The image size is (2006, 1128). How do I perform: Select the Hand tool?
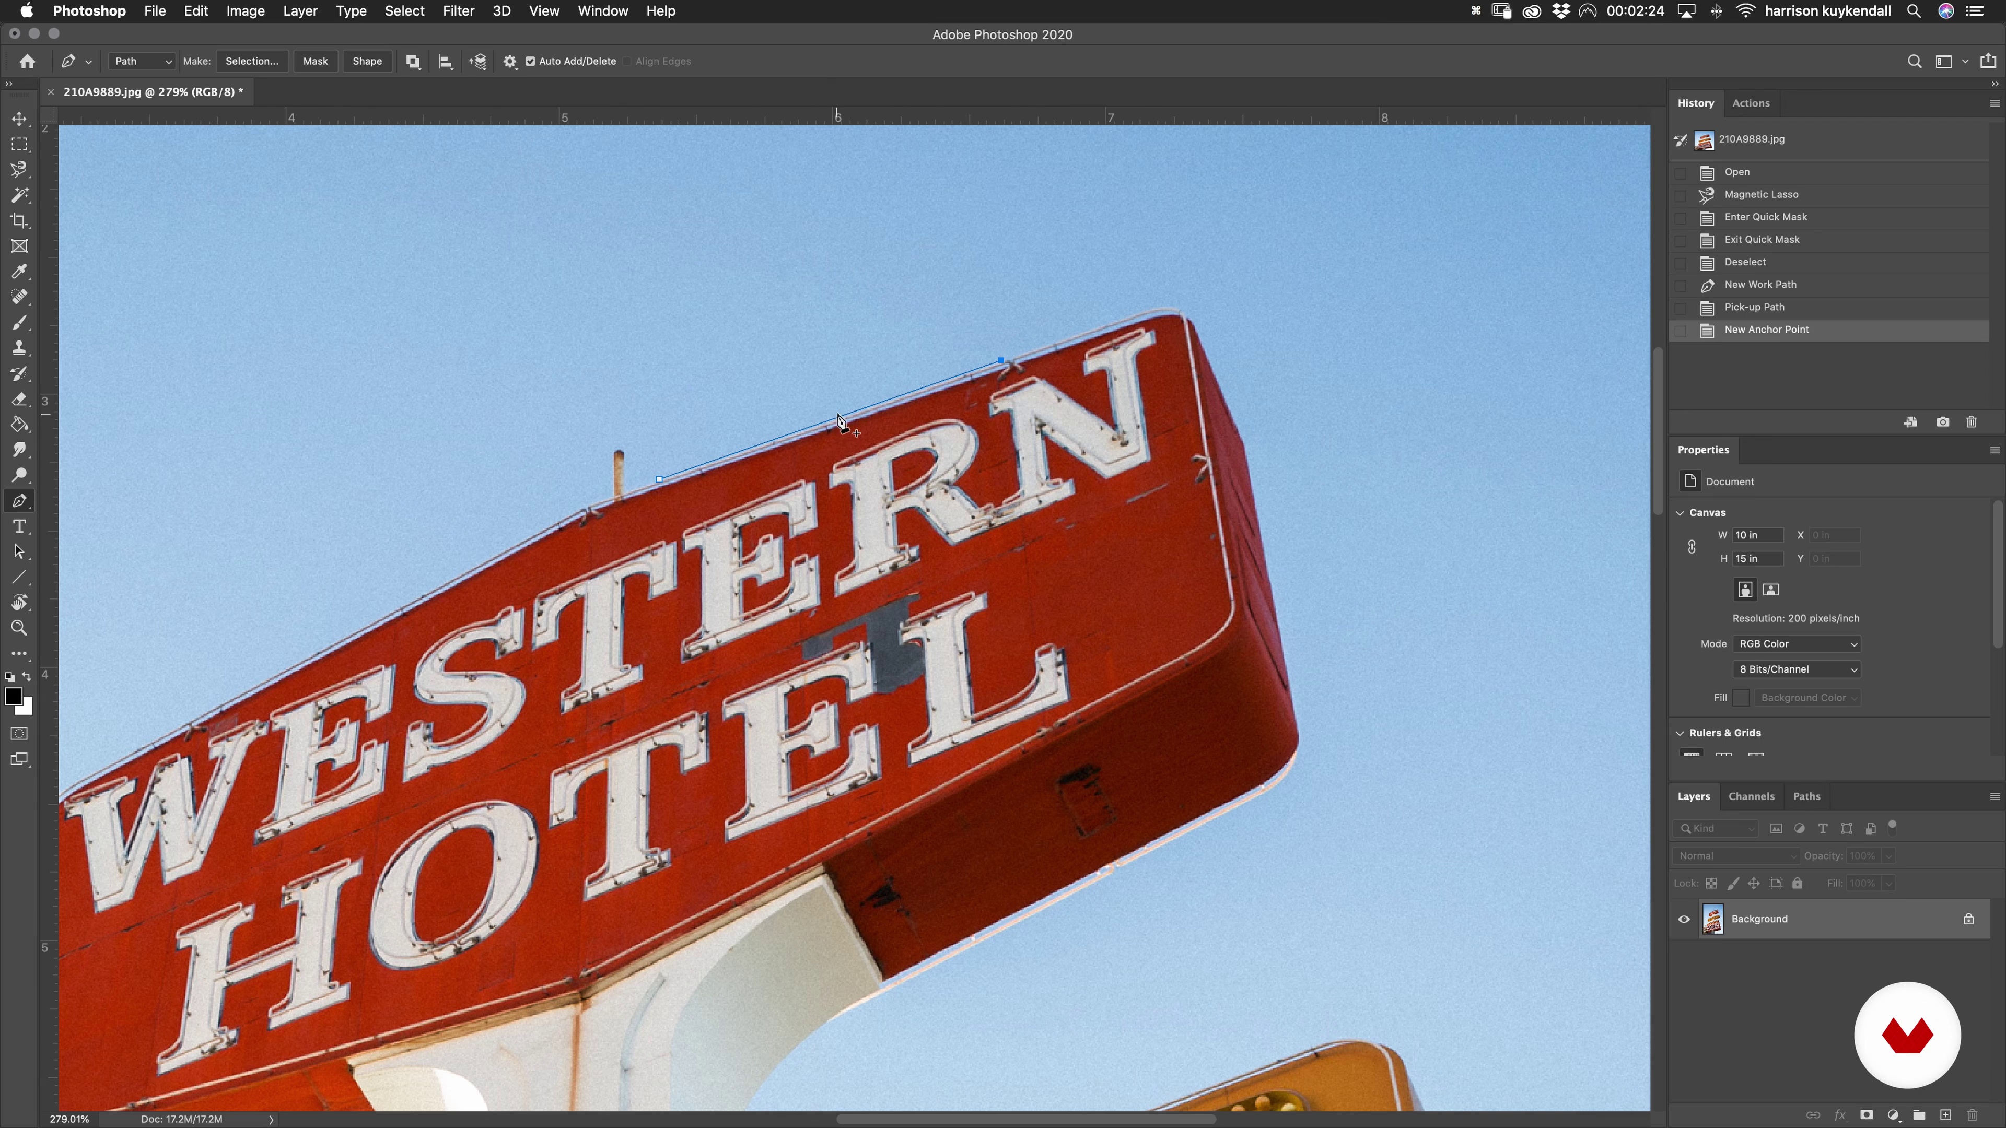click(x=19, y=603)
